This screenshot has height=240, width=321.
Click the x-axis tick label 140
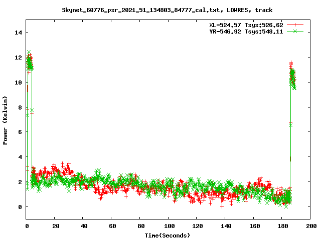pos(226,226)
